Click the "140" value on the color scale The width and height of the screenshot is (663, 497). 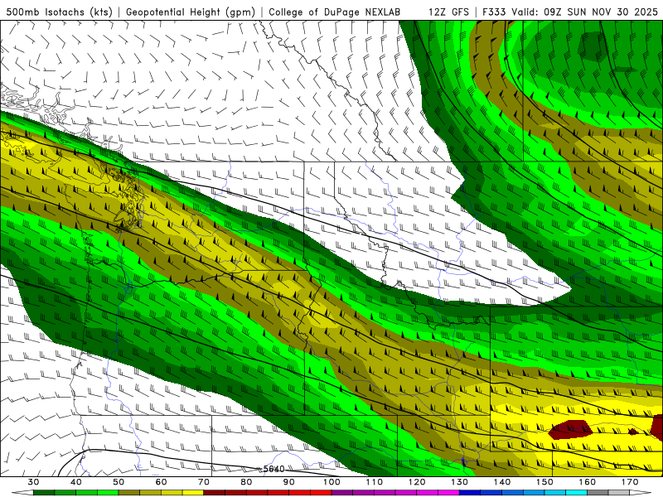coord(502,482)
